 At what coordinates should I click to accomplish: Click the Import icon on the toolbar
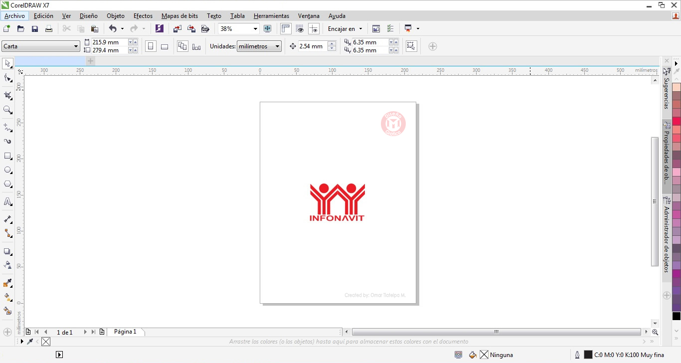point(177,28)
